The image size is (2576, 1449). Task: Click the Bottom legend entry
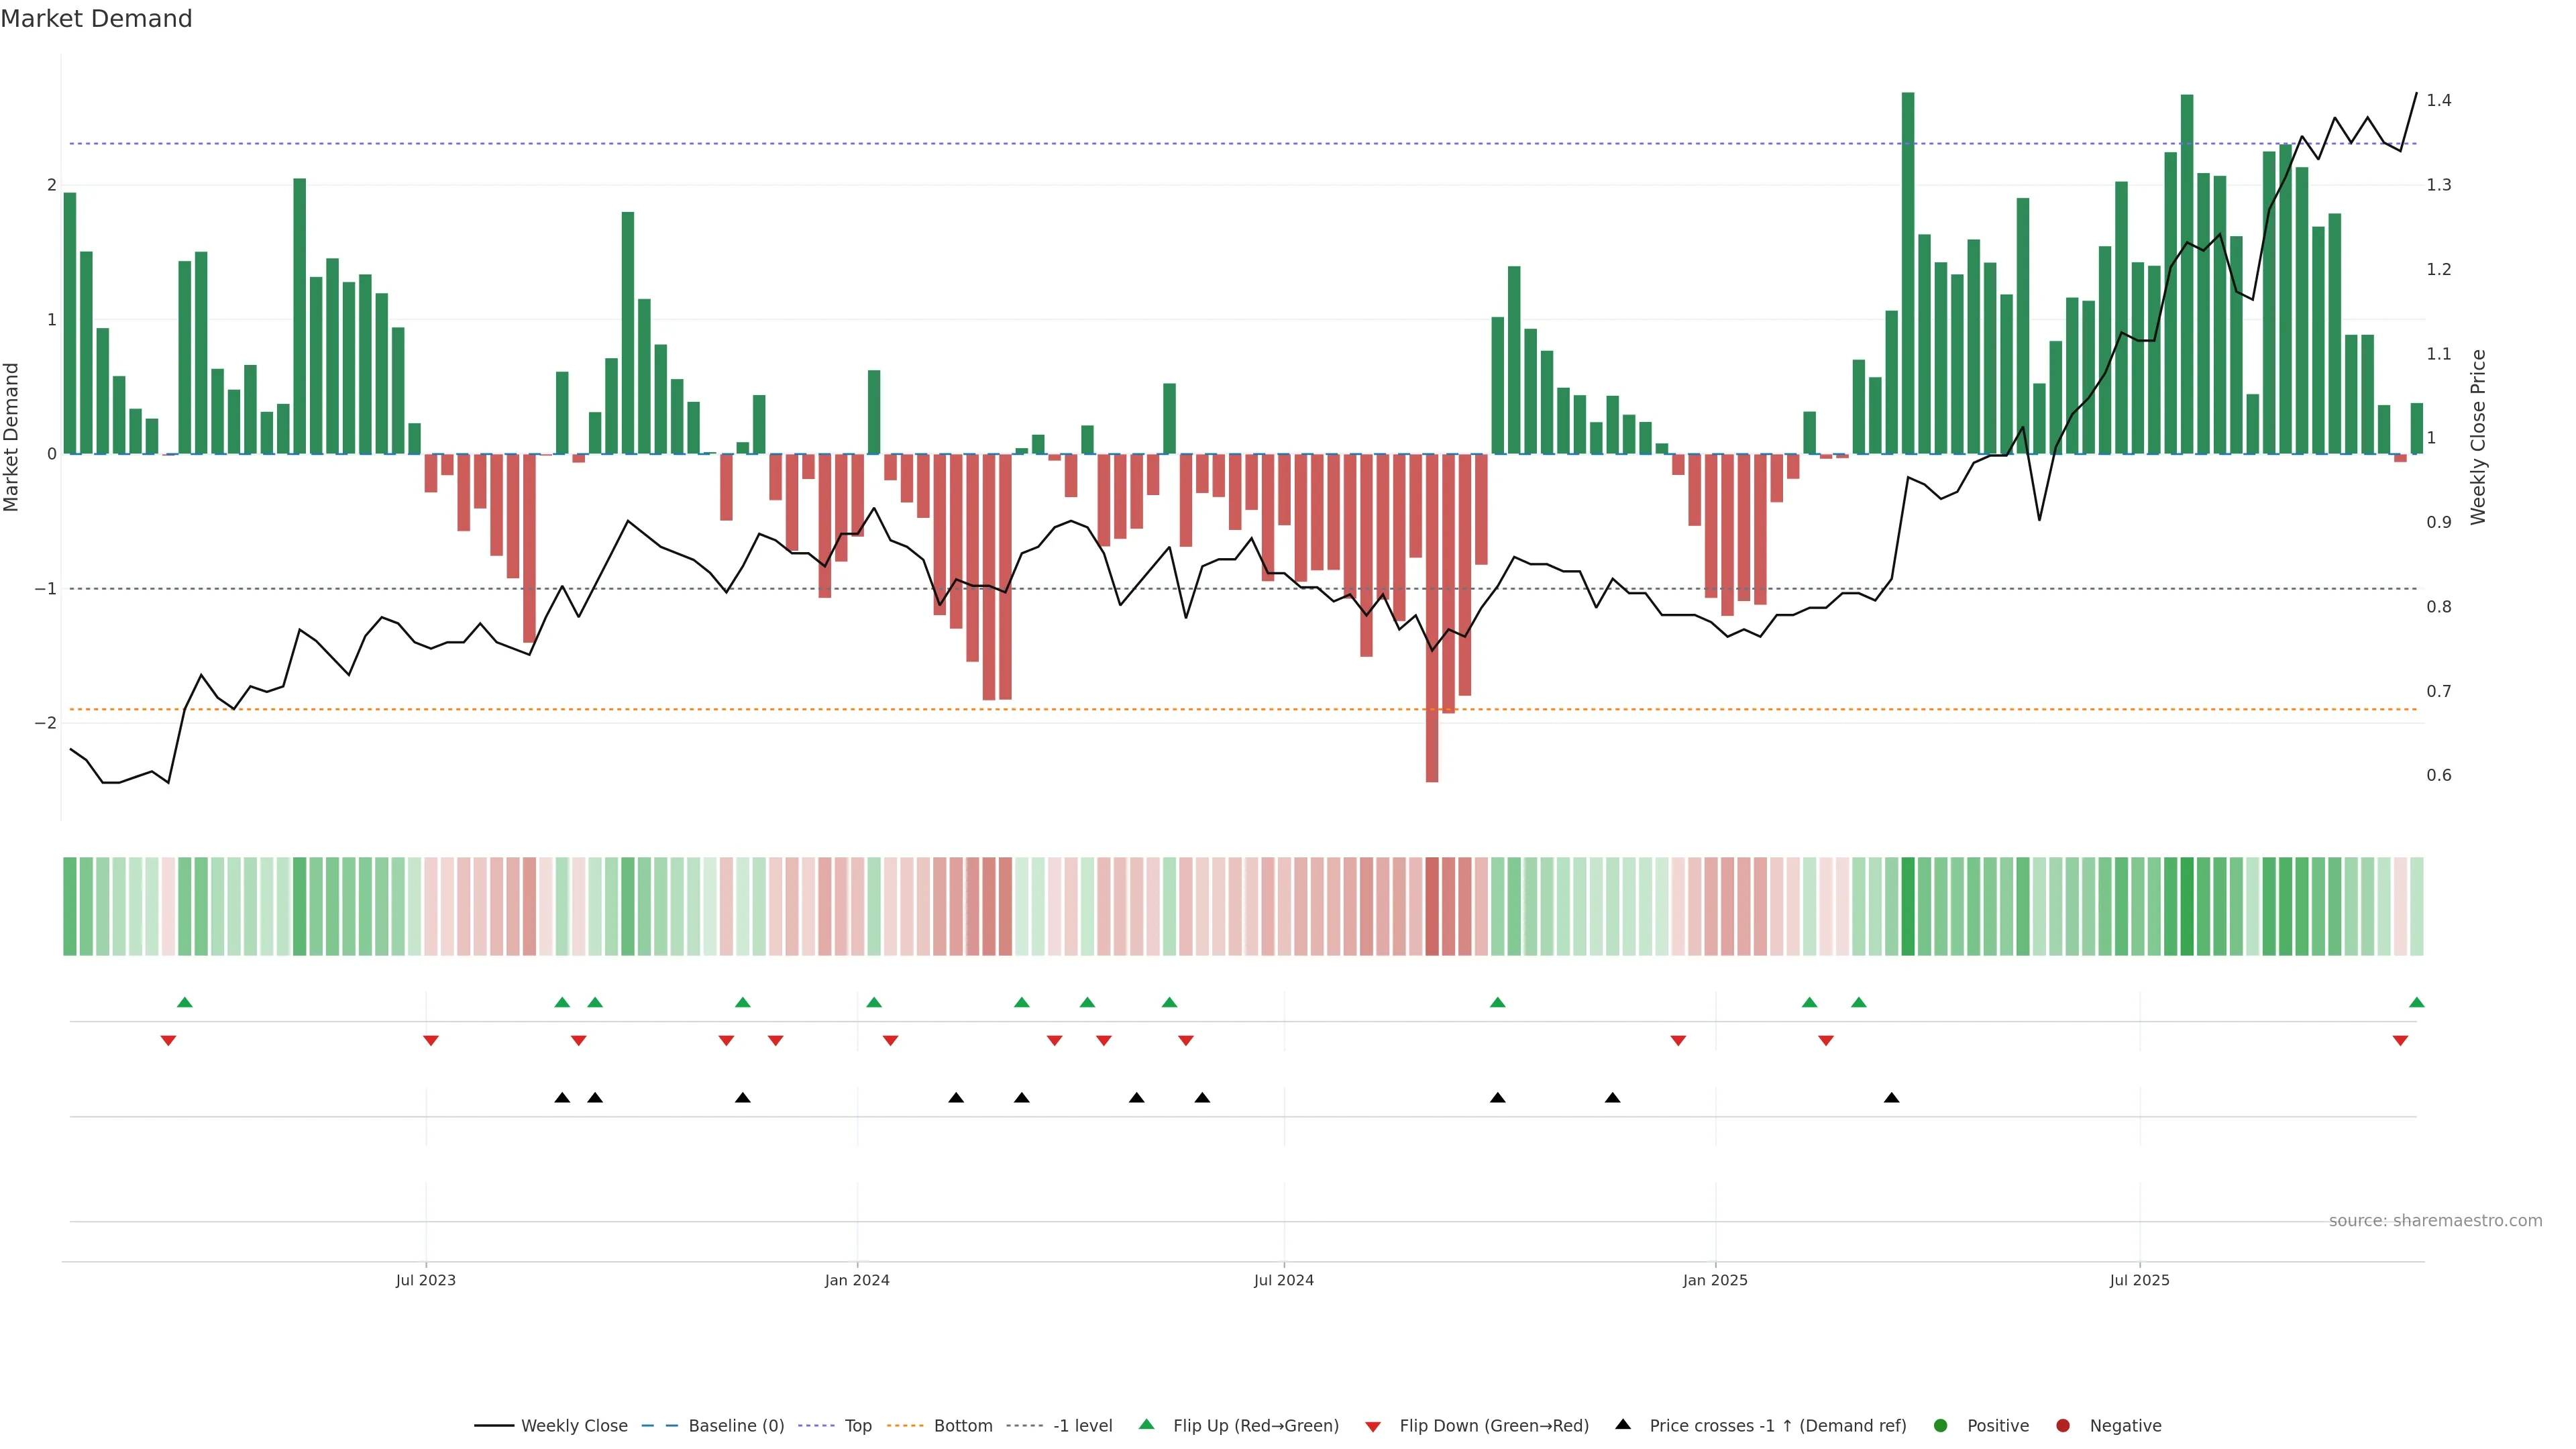point(962,1426)
